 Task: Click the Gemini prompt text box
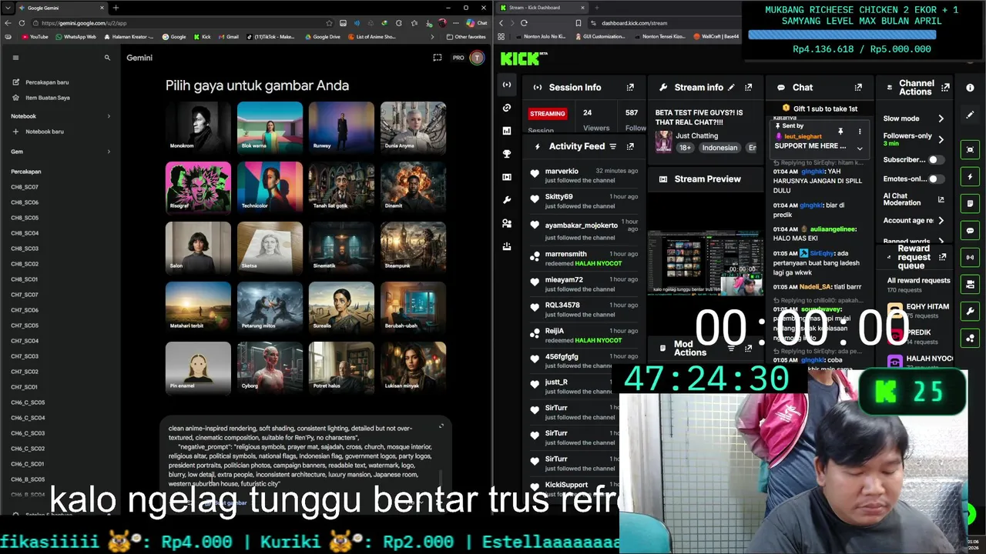[300, 456]
